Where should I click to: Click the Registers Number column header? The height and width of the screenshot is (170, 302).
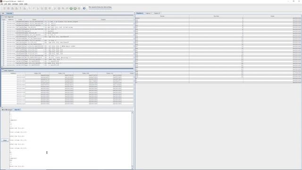[216, 16]
